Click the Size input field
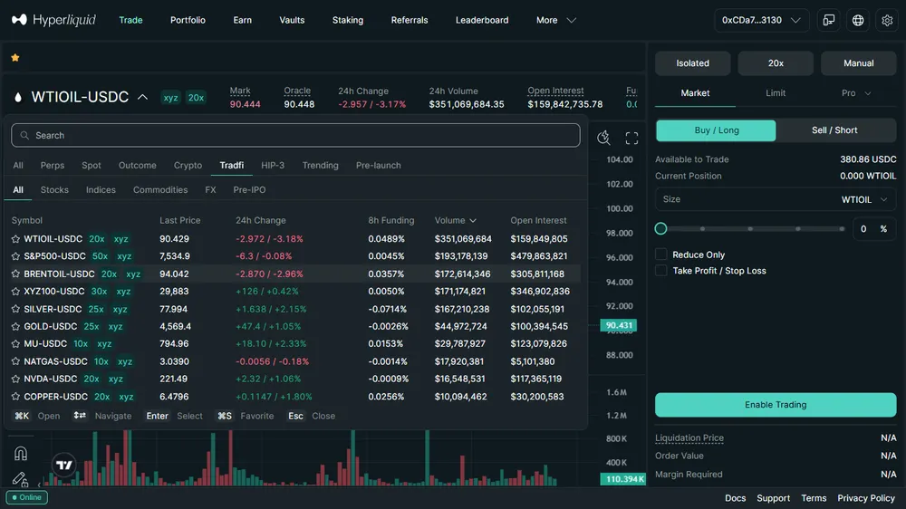The image size is (906, 509). pos(776,199)
